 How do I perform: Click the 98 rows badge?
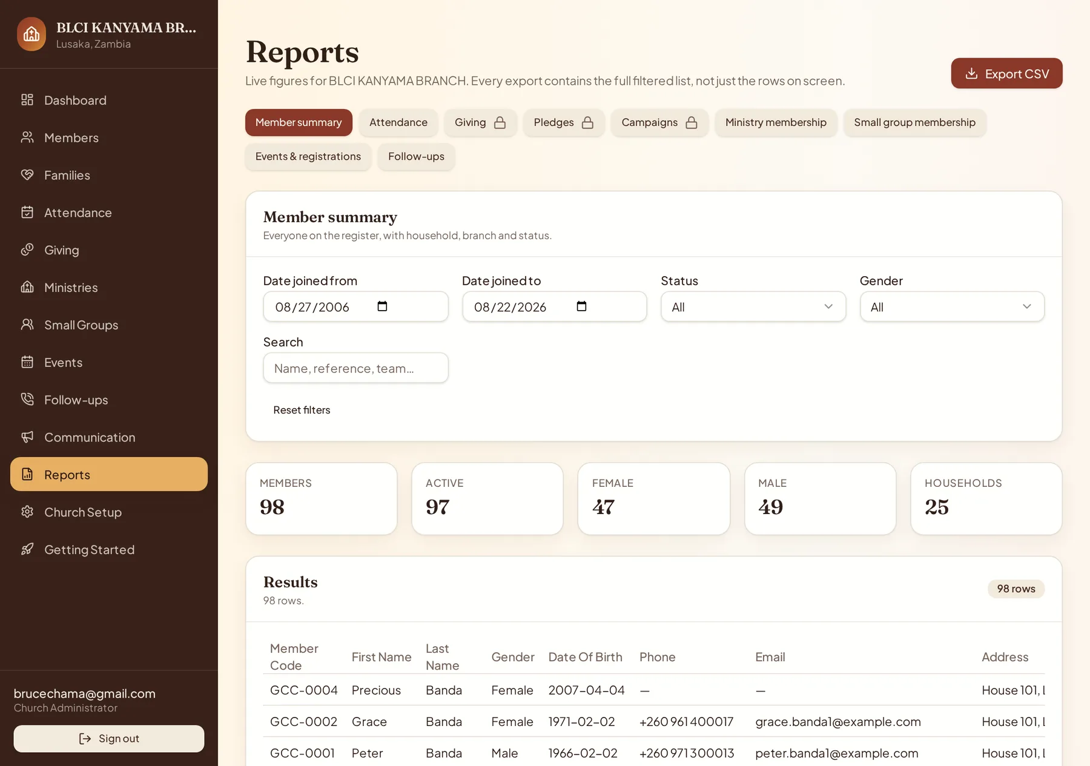1016,589
